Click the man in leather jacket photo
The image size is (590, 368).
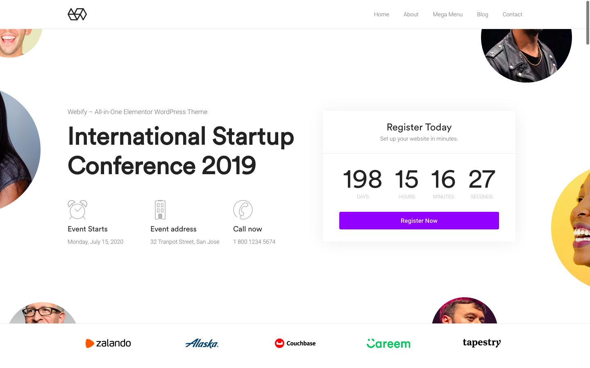[x=526, y=55]
